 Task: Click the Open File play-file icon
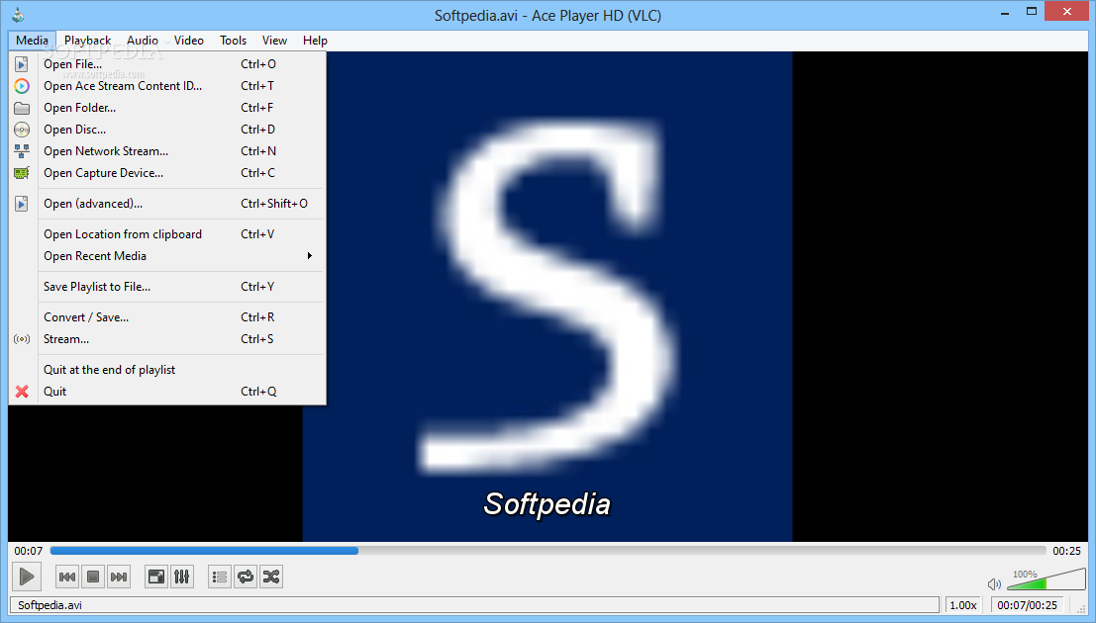tap(22, 64)
